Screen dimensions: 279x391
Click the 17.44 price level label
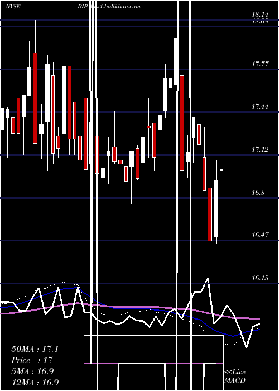pyautogui.click(x=260, y=107)
